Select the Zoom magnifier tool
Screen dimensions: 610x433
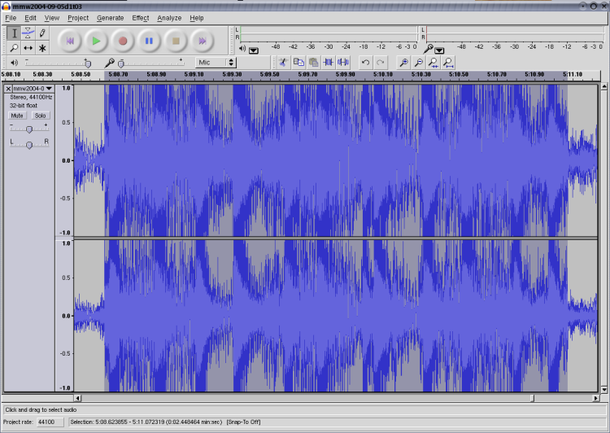[14, 48]
